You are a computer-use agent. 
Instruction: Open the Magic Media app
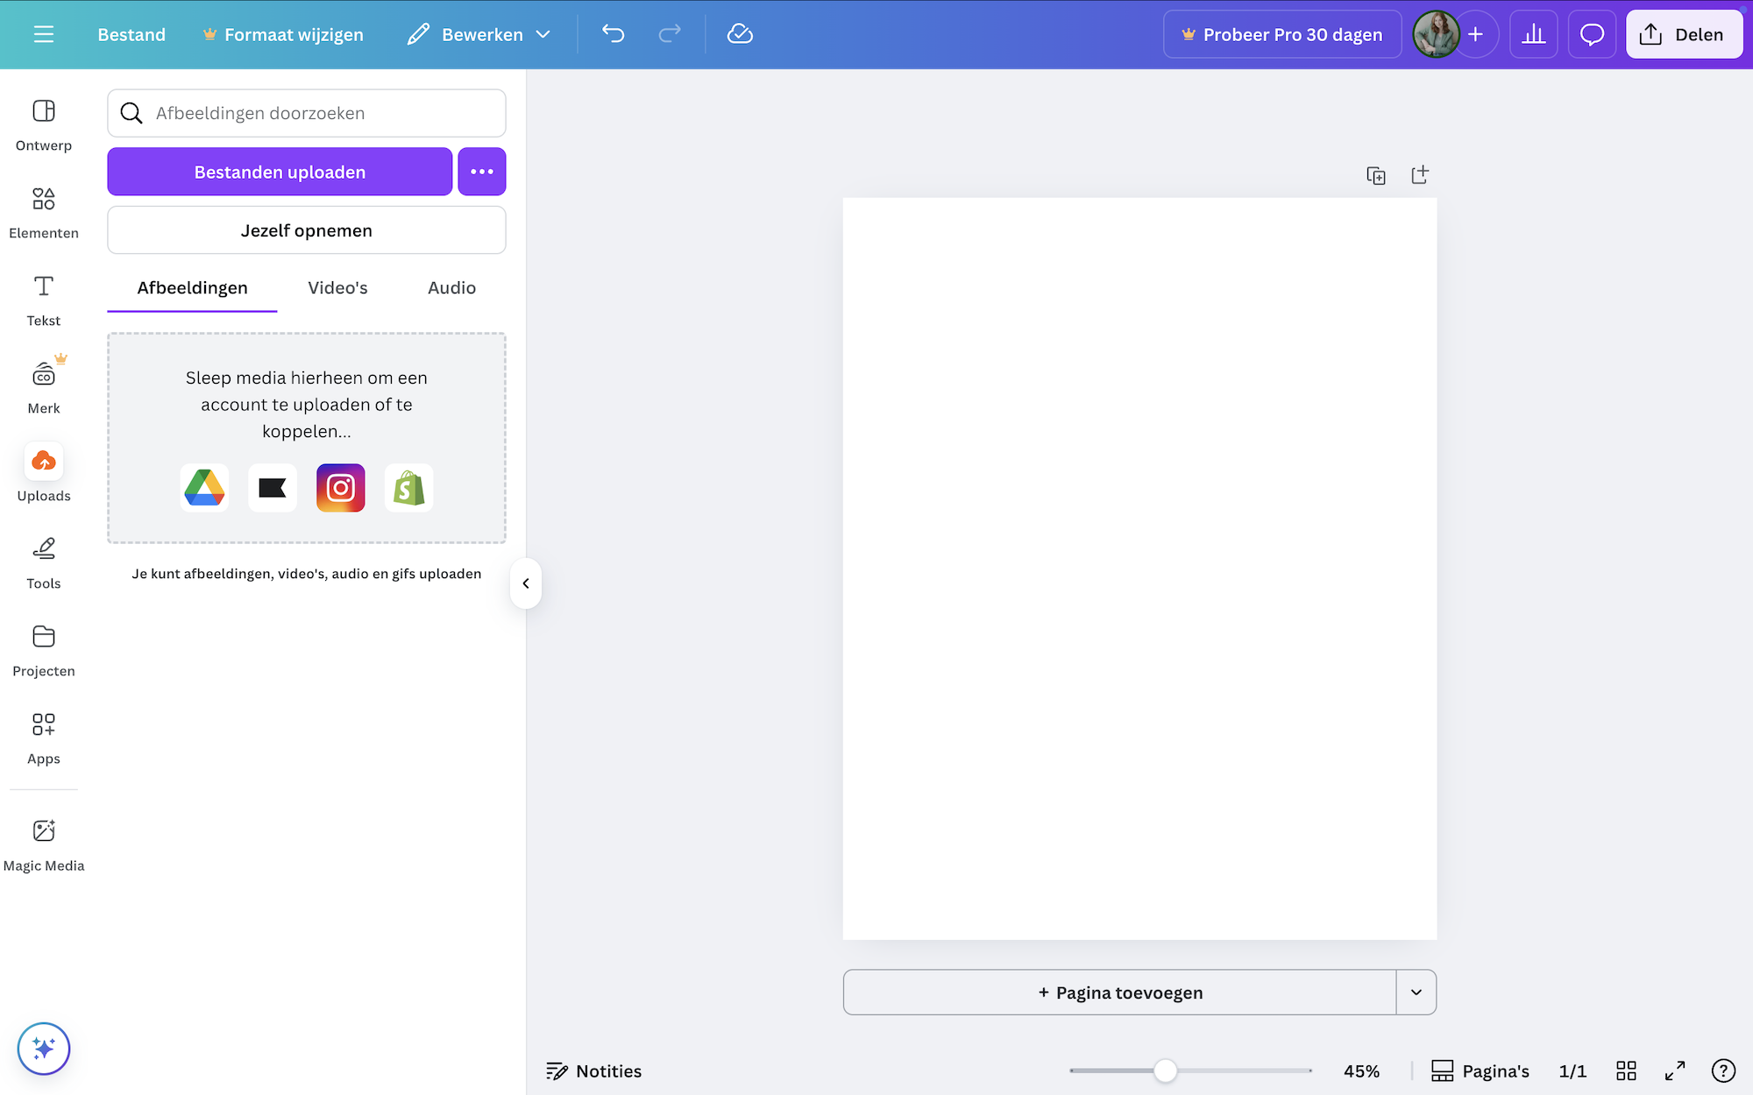coord(43,844)
